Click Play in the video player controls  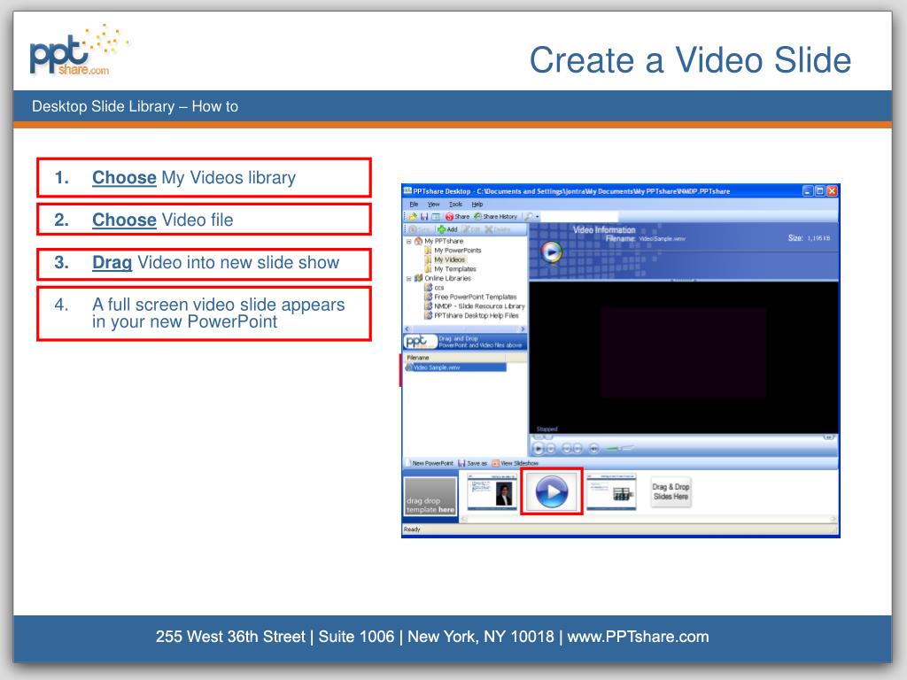pyautogui.click(x=538, y=448)
